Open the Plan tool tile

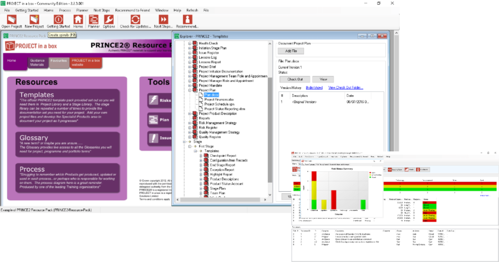click(160, 120)
